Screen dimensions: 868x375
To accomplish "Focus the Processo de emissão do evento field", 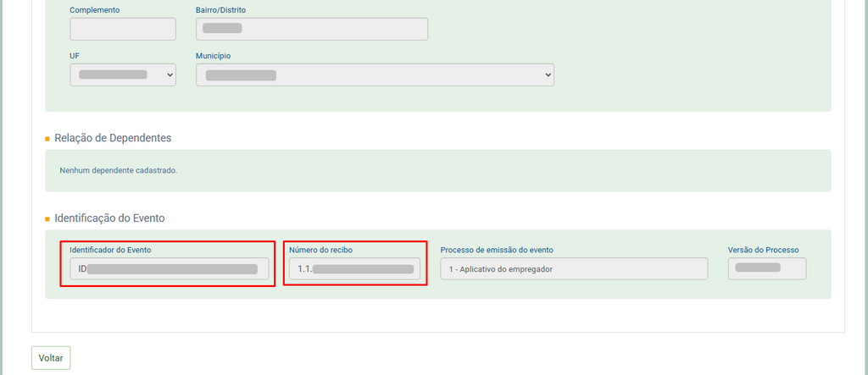I will coord(573,269).
